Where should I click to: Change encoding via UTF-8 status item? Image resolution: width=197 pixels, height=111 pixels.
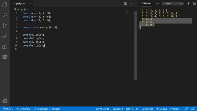click(130, 109)
